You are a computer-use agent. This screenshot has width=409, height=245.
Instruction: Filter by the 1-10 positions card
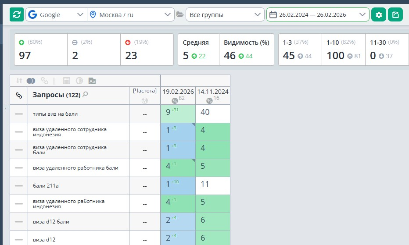click(x=344, y=50)
